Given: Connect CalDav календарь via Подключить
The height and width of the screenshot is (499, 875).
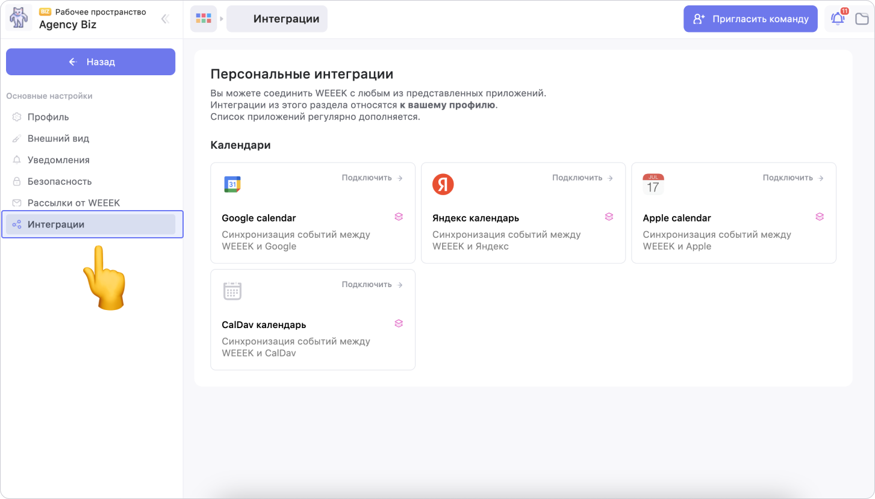Looking at the screenshot, I should [x=372, y=284].
